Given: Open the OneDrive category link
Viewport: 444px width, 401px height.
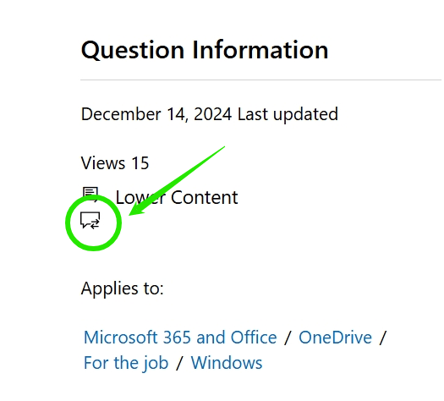Looking at the screenshot, I should (335, 338).
